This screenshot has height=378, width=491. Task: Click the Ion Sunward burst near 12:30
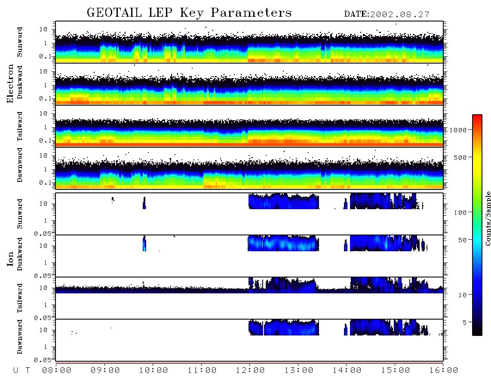point(284,201)
